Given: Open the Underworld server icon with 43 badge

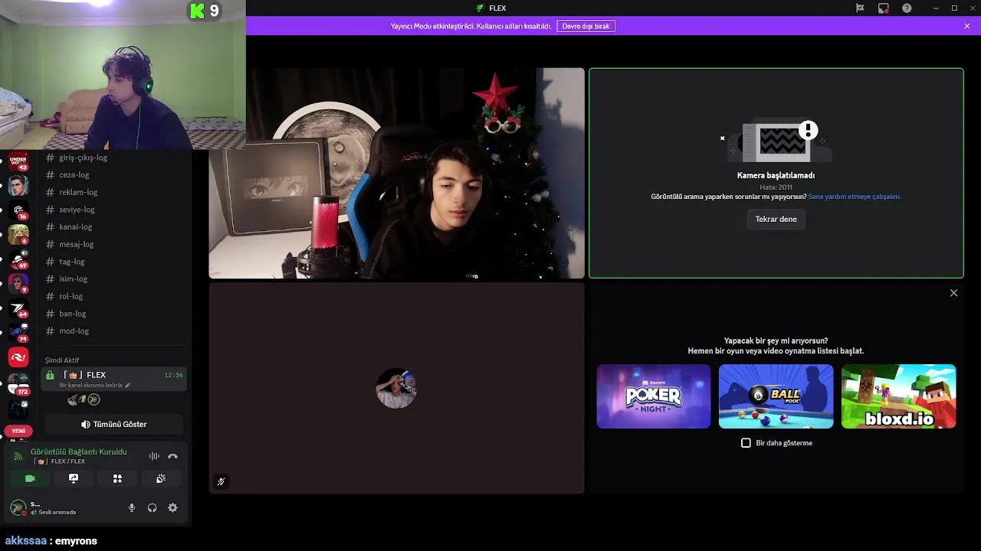Looking at the screenshot, I should pyautogui.click(x=18, y=161).
